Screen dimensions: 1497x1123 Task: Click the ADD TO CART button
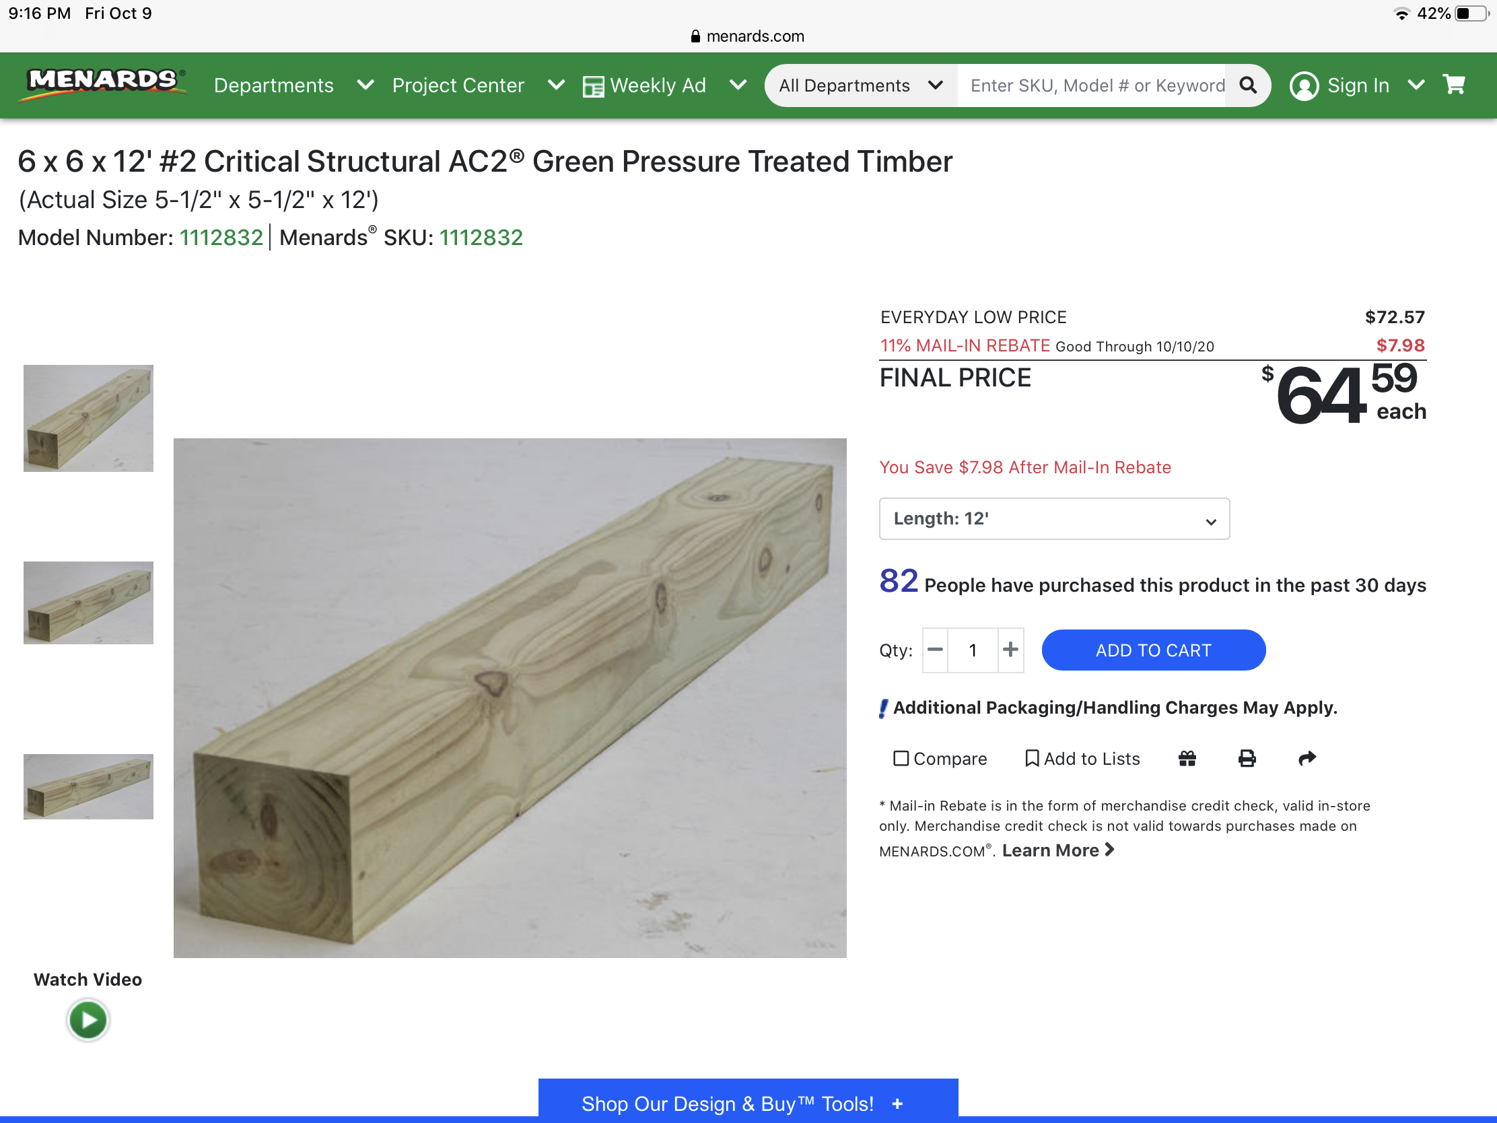pyautogui.click(x=1153, y=650)
